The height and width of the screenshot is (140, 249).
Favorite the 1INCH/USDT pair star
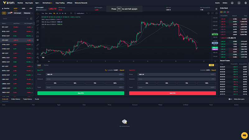click(x=32, y=92)
